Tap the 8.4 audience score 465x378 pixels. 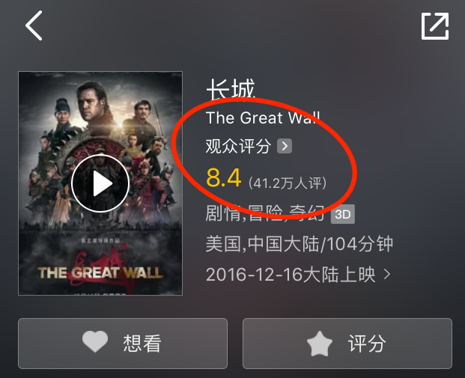(x=224, y=178)
